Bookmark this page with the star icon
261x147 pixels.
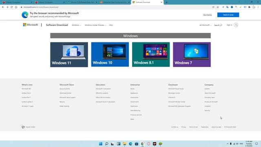(218, 7)
